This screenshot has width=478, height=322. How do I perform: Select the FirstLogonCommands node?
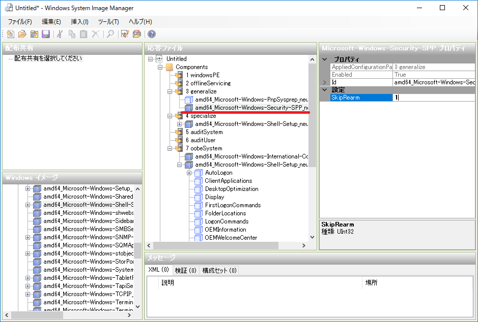(233, 205)
